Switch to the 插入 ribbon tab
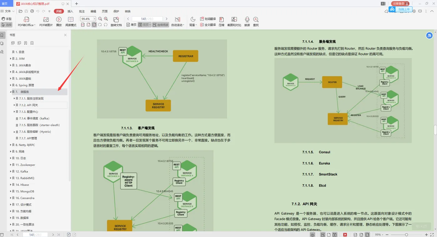 (x=70, y=11)
